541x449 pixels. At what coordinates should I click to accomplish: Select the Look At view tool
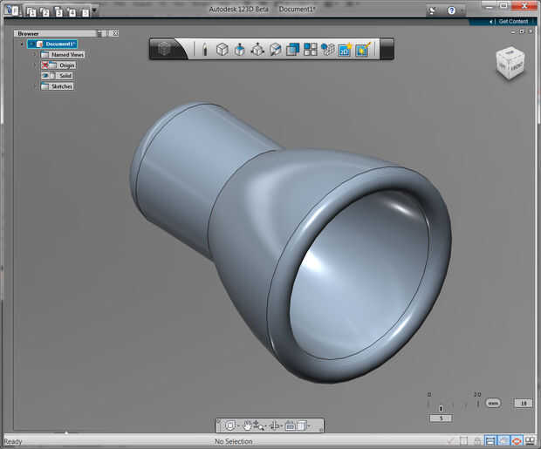coord(291,425)
